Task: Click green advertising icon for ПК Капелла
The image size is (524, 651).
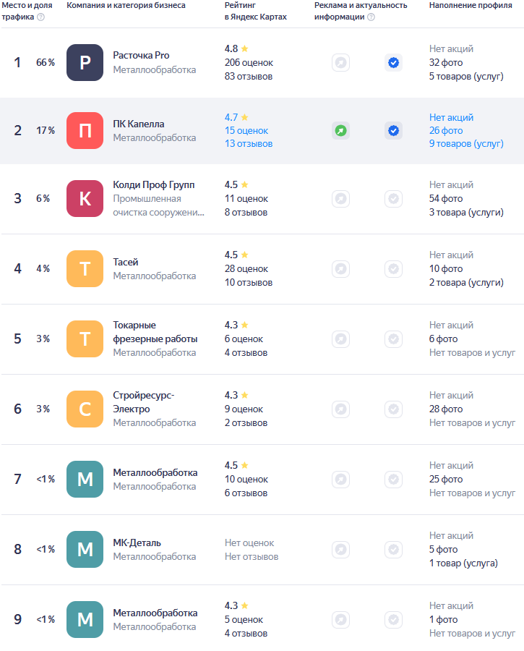Action: 340,131
